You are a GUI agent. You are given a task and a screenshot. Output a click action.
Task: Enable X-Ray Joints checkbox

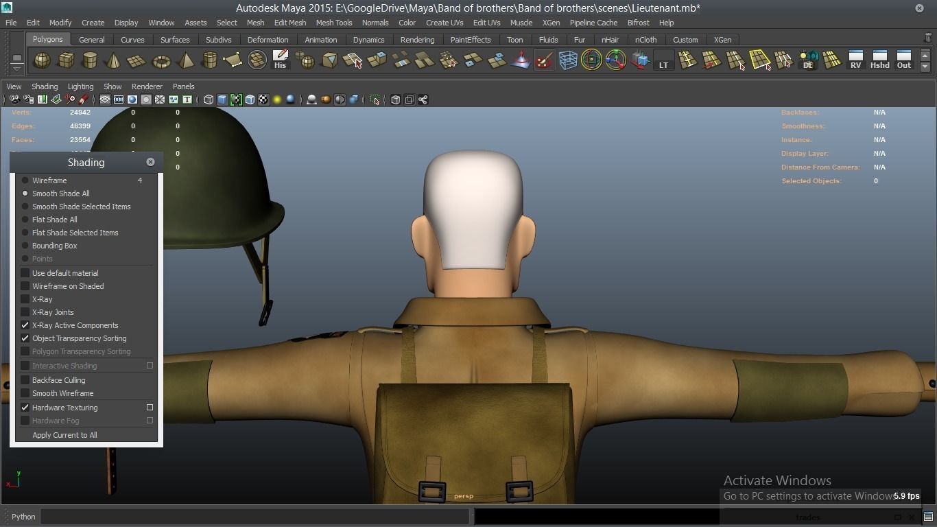25,312
